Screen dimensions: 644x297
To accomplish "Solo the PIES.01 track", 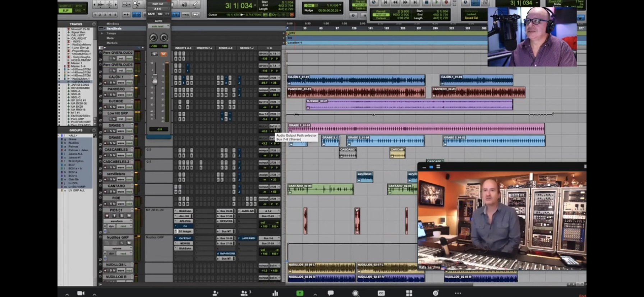I will 122,216.
